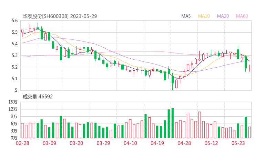Toggle the MA5 legend entry
This screenshot has height=151, width=255.
point(186,16)
